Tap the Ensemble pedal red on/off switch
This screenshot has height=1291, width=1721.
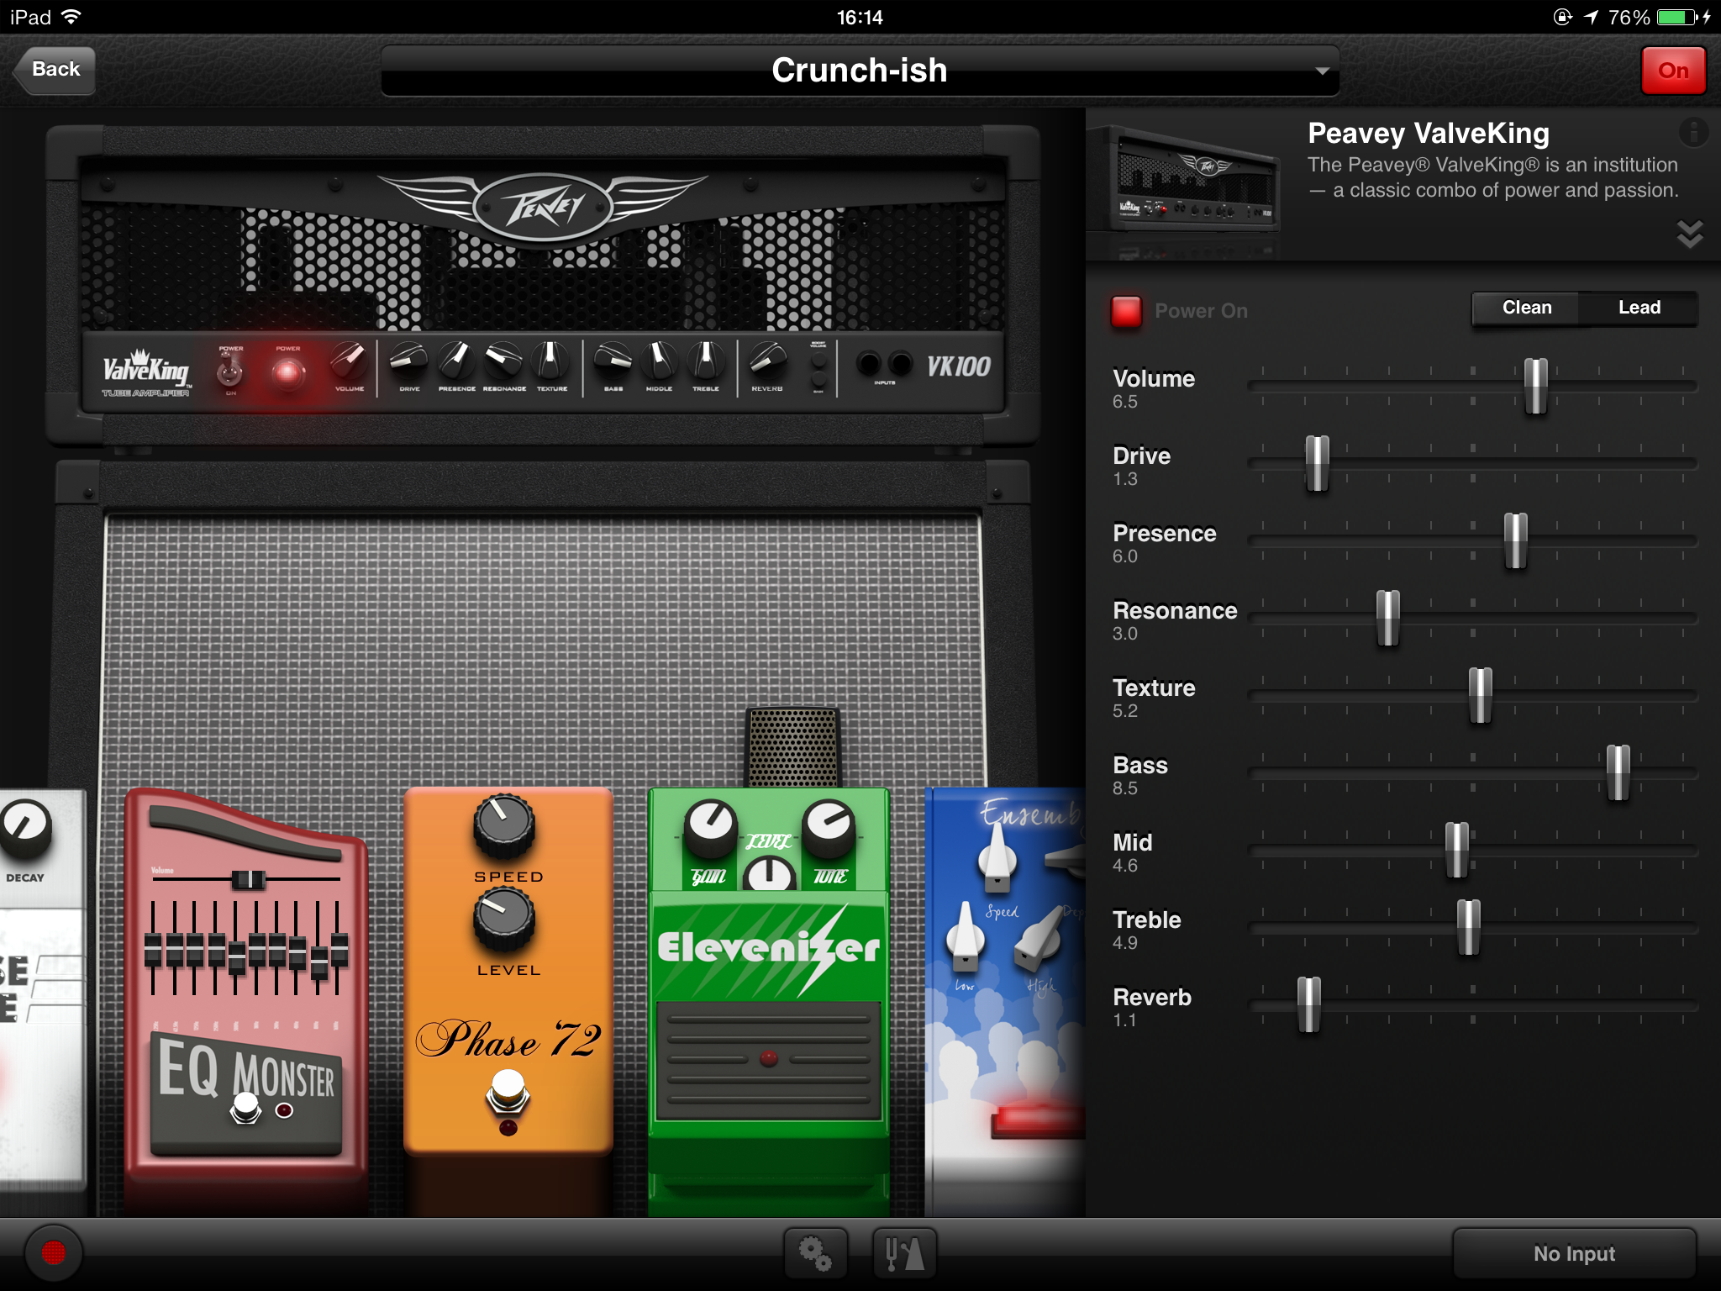pyautogui.click(x=1039, y=1121)
